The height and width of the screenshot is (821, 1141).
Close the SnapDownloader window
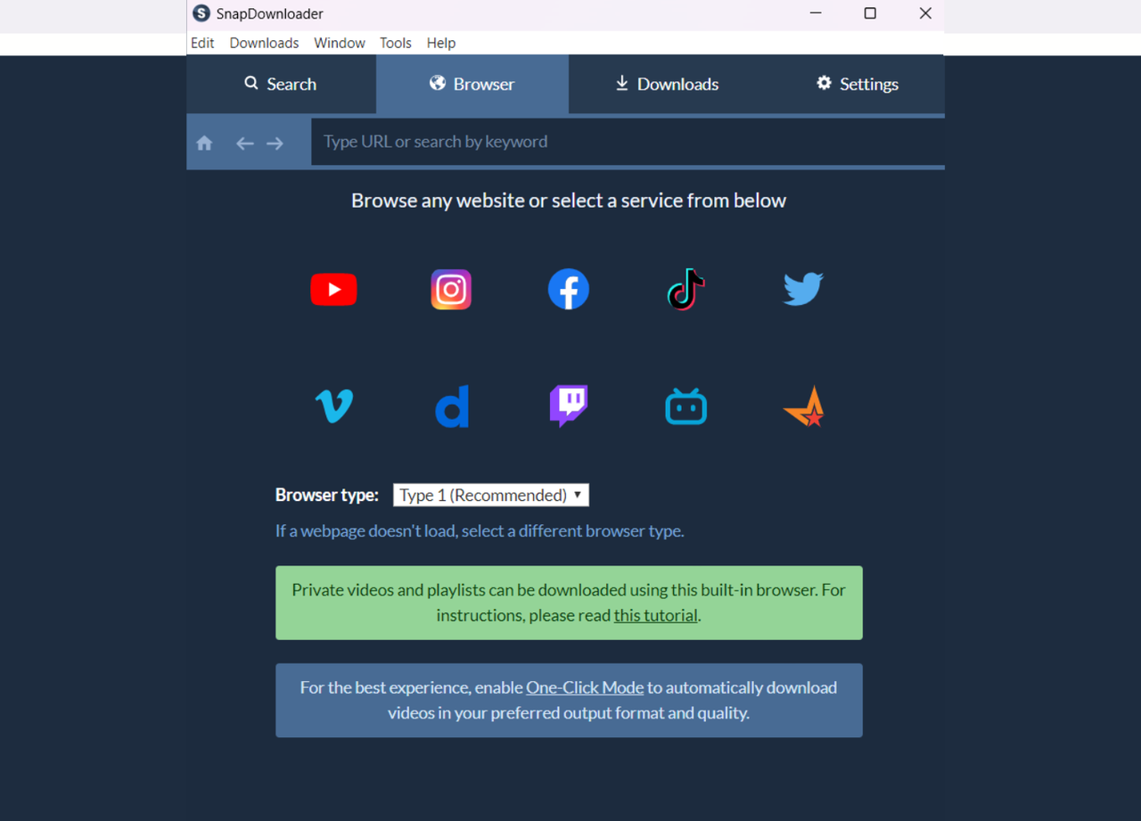(925, 13)
